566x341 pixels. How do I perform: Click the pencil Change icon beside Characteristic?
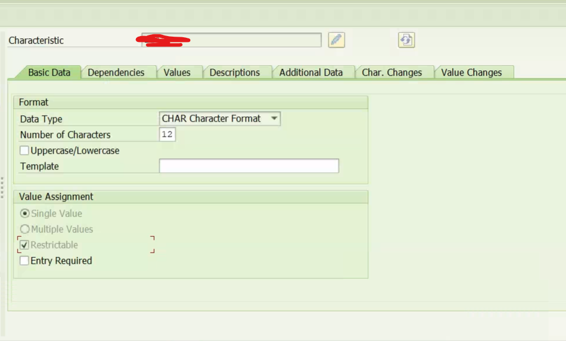(336, 40)
